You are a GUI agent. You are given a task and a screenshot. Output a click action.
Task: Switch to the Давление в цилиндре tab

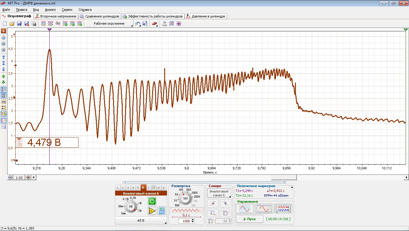click(x=206, y=16)
